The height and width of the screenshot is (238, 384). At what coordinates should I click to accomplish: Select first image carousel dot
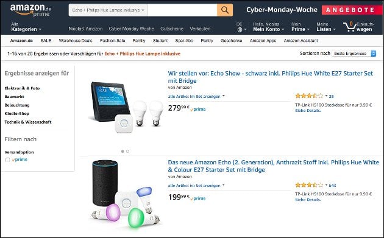click(x=123, y=151)
